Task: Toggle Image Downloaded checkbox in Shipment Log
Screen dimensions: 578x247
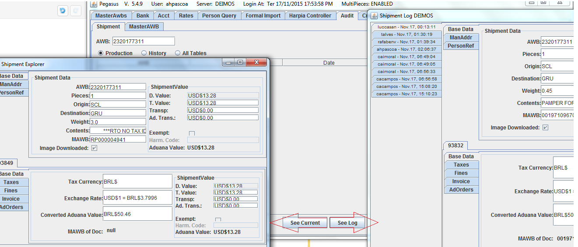Action: 545,128
